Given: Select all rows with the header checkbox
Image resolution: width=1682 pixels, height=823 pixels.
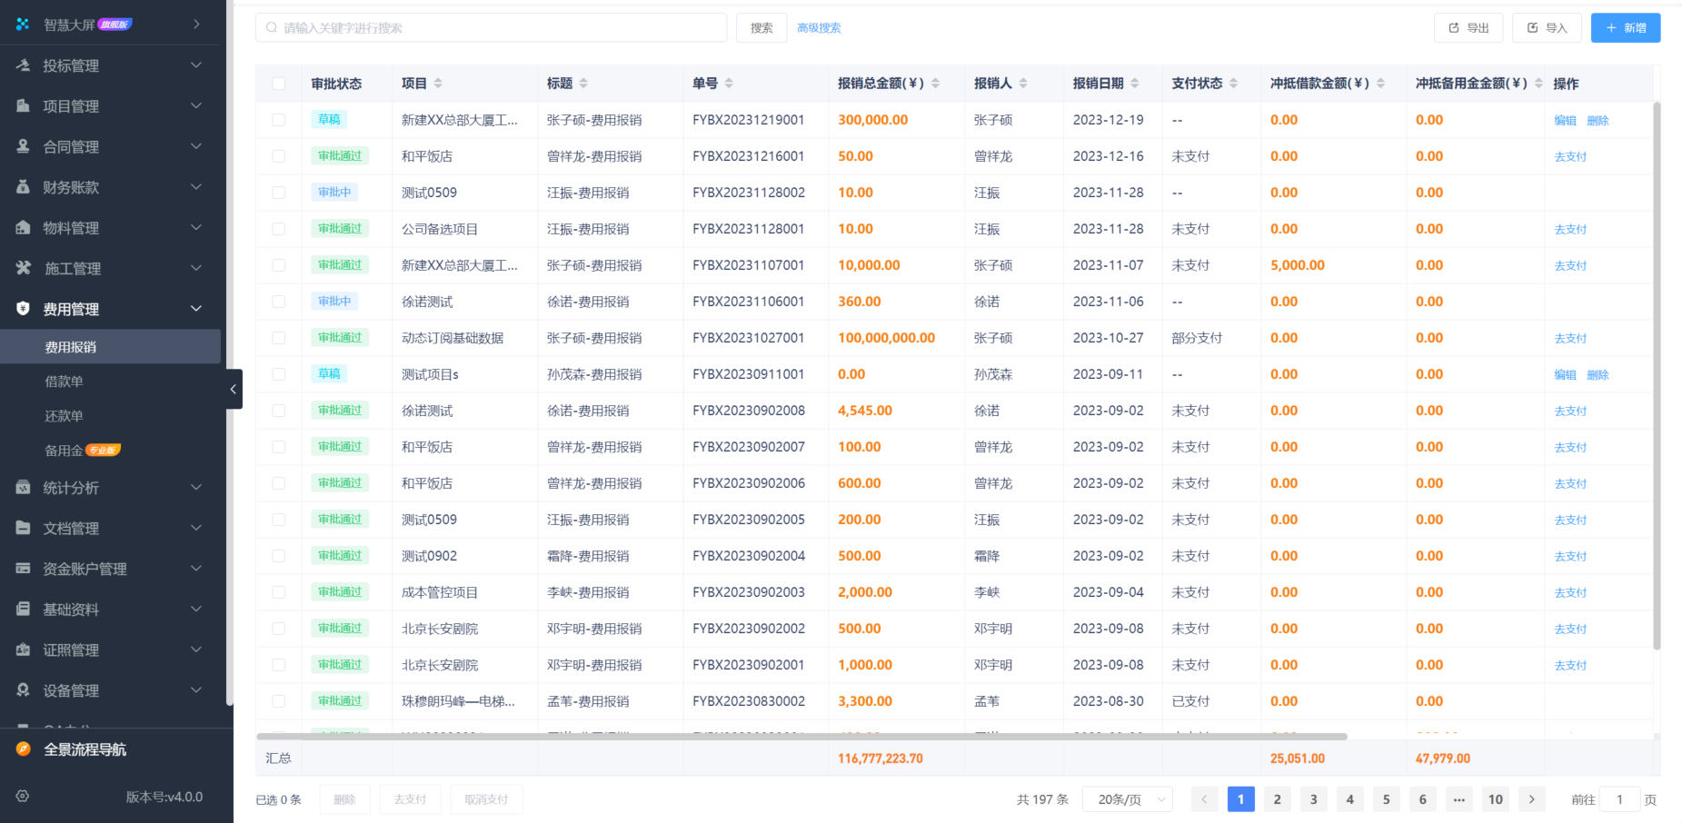Looking at the screenshot, I should pyautogui.click(x=279, y=83).
